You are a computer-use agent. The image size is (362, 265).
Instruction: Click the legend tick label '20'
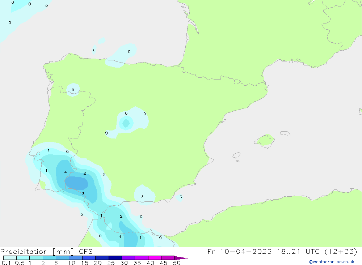(x=98, y=263)
